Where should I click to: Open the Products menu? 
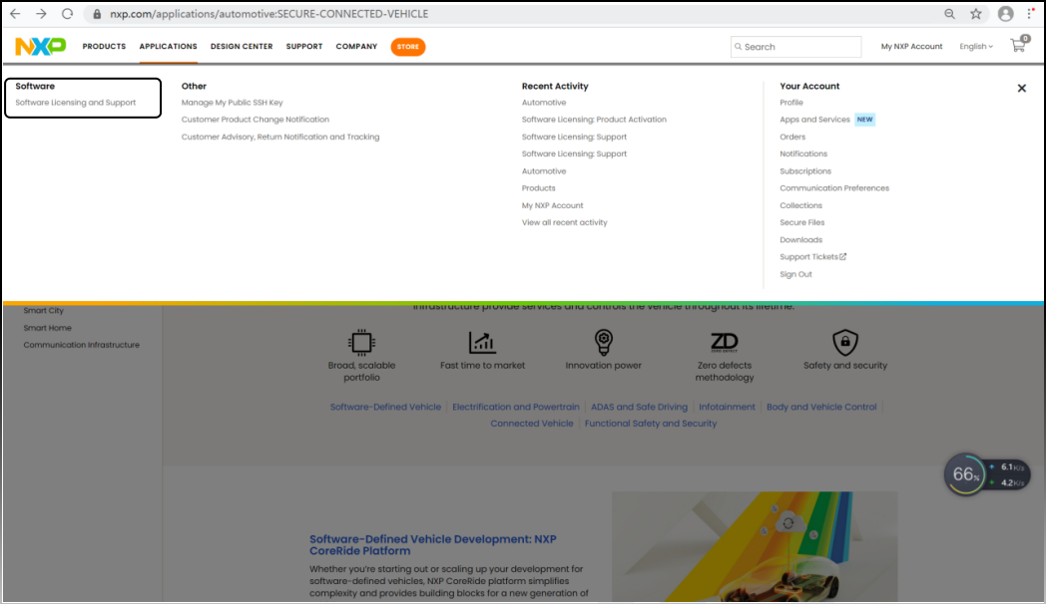(104, 47)
